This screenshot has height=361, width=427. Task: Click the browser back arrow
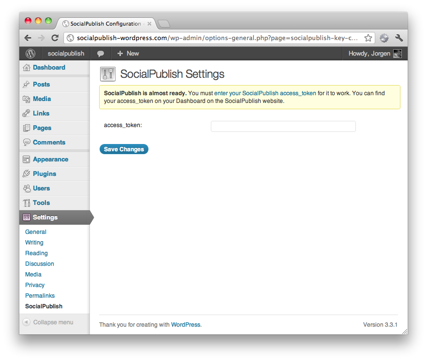click(x=28, y=38)
